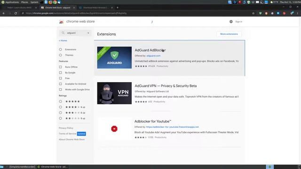Click the blue square extension icon in toolbar

point(278,13)
